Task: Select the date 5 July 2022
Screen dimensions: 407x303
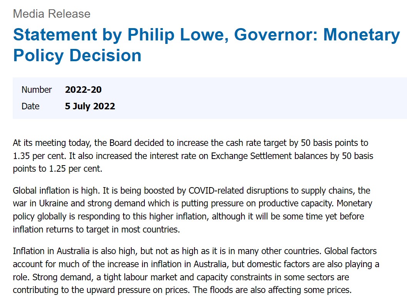Action: pyautogui.click(x=90, y=106)
